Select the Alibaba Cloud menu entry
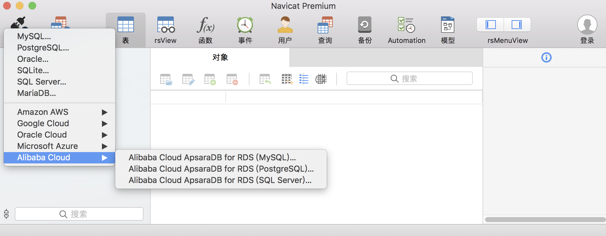Image resolution: width=606 pixels, height=236 pixels. coord(60,157)
